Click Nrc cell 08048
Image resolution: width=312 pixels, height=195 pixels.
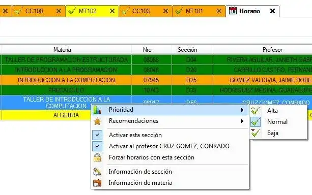(151, 70)
